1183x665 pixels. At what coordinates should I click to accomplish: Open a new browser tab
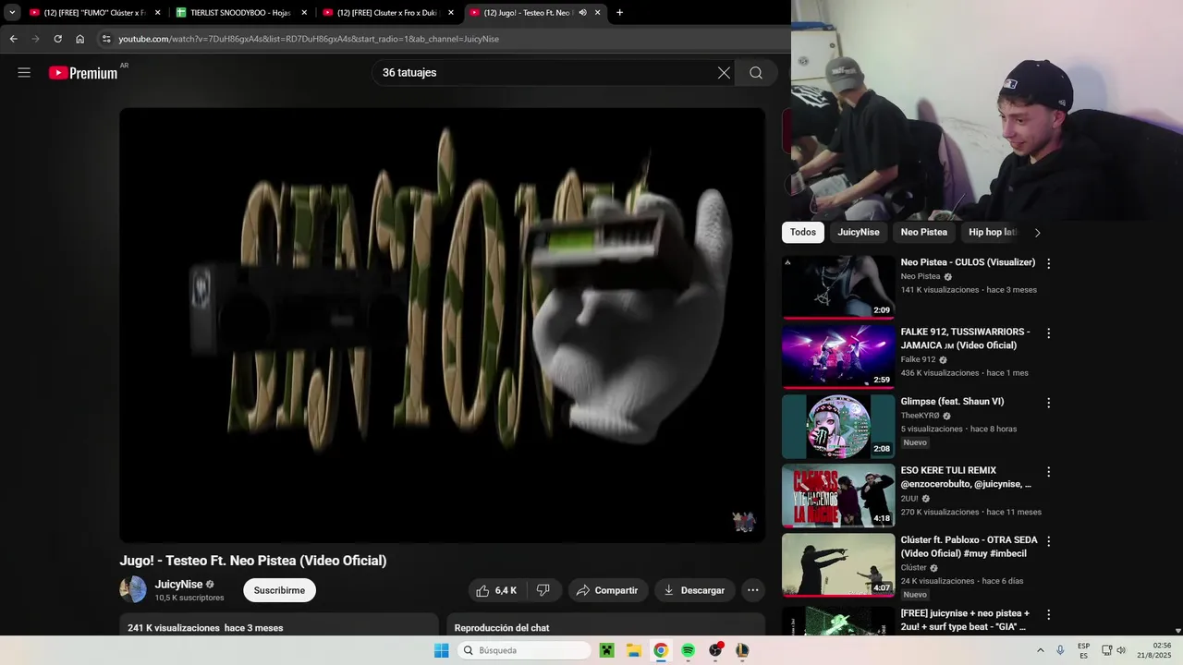point(619,13)
